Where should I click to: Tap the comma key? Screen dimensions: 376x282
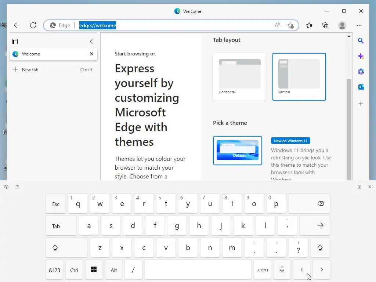(254, 248)
